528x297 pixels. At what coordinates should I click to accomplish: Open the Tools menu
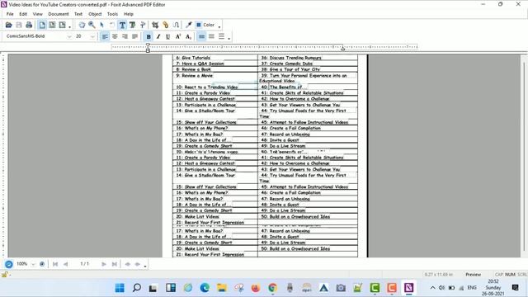tap(112, 14)
